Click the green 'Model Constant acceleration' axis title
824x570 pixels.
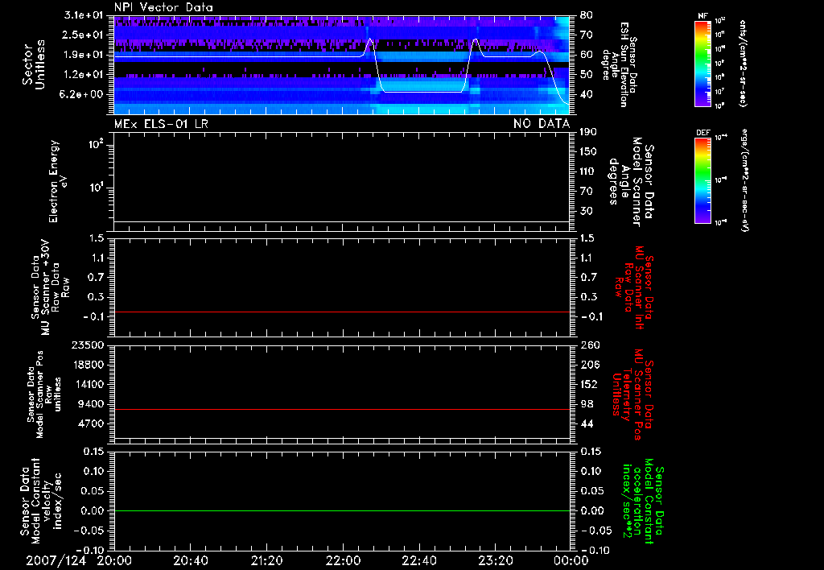(643, 501)
